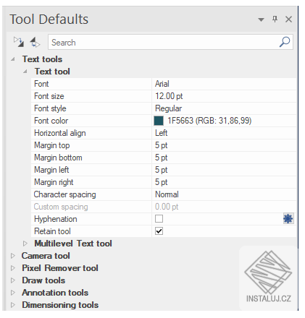
Task: Expand the Multilevel Text tool group
Action: [25, 244]
